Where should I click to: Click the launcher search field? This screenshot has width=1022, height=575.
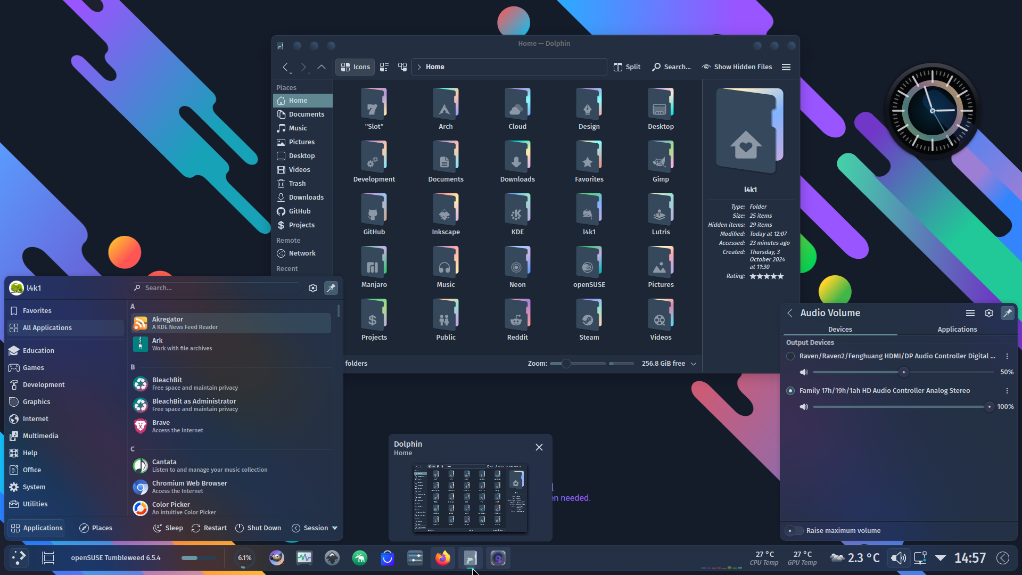pyautogui.click(x=217, y=288)
